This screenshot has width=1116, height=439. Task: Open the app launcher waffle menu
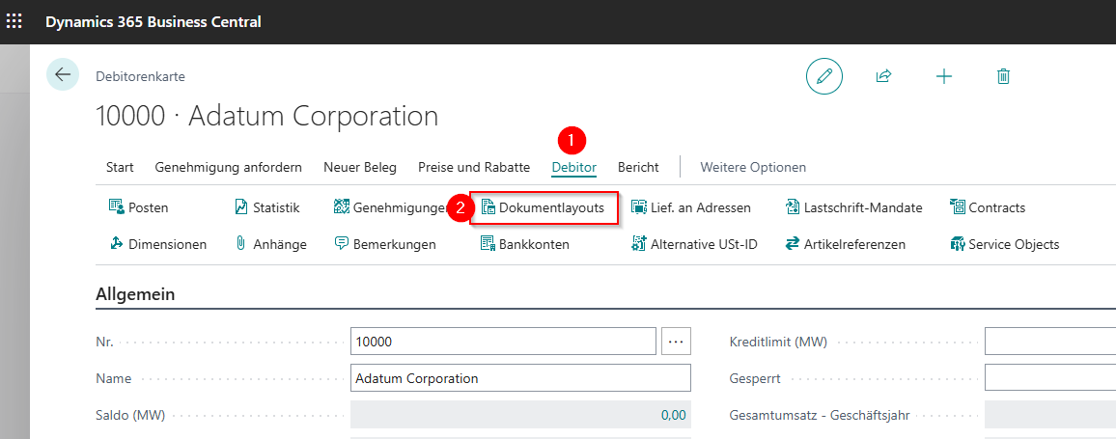pyautogui.click(x=14, y=21)
